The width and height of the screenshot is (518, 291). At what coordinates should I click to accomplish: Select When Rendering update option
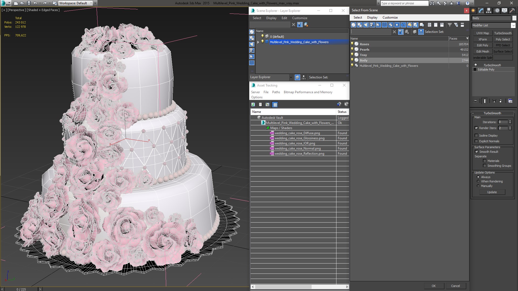pyautogui.click(x=478, y=181)
